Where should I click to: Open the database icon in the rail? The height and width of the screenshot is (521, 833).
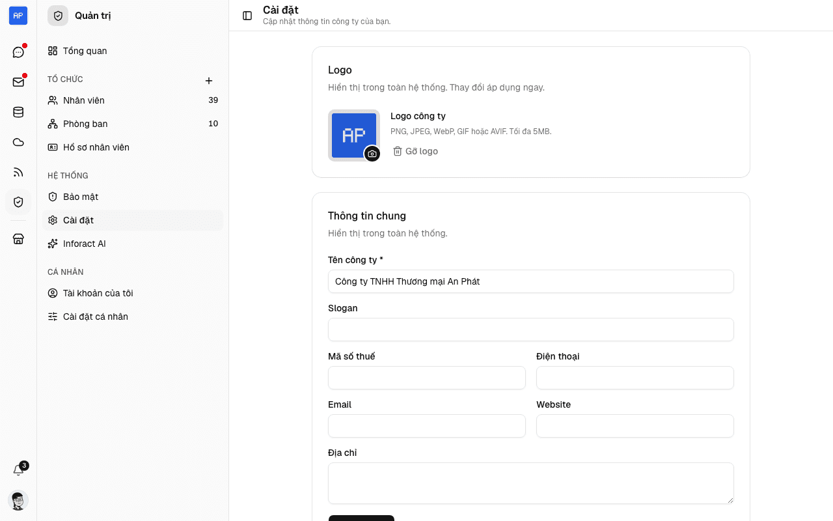click(x=18, y=112)
